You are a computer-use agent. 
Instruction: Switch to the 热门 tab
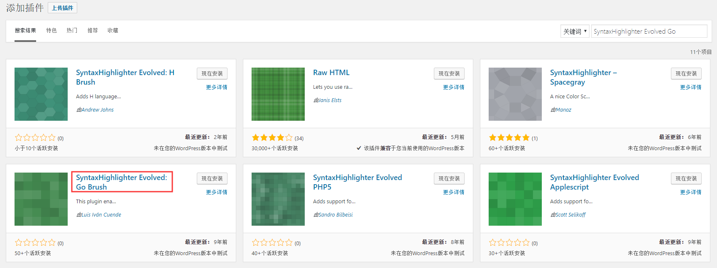click(72, 31)
